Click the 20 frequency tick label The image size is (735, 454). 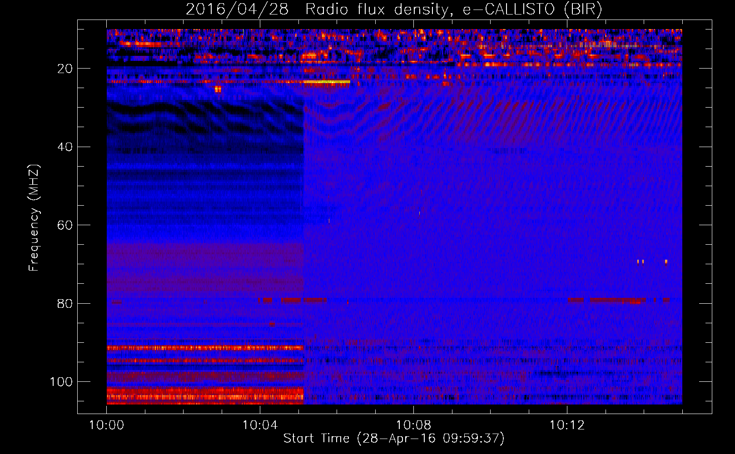point(65,69)
